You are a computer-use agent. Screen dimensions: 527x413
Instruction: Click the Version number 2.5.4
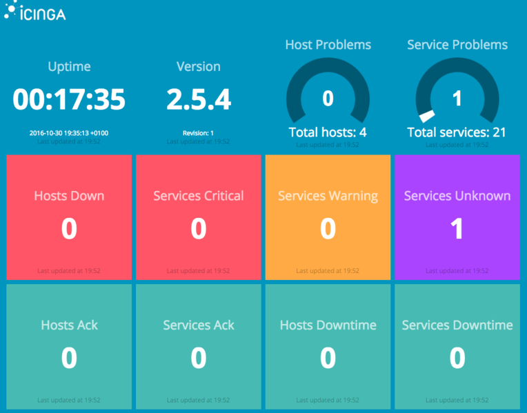pyautogui.click(x=199, y=99)
